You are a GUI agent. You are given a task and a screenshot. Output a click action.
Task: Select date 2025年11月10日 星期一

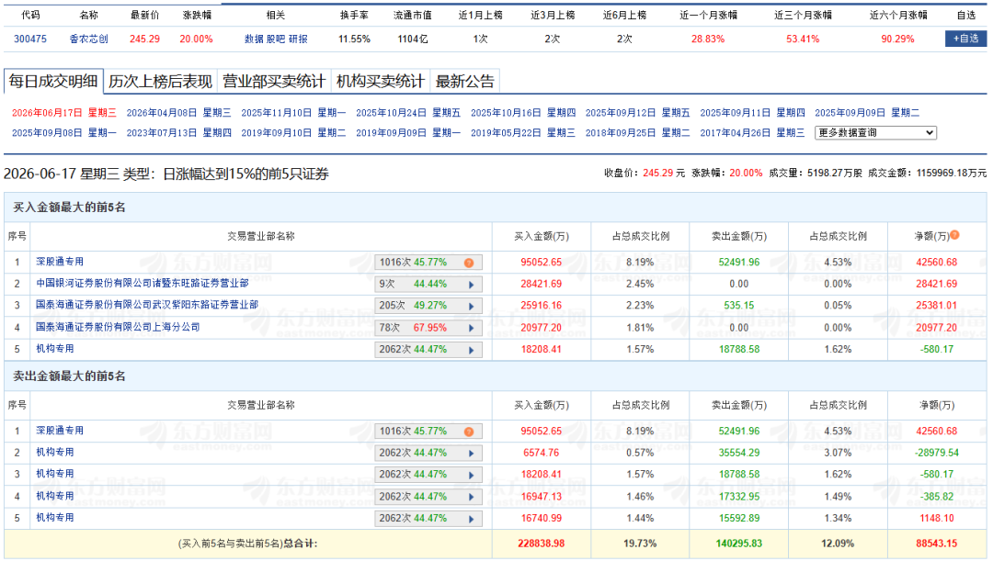tap(293, 113)
